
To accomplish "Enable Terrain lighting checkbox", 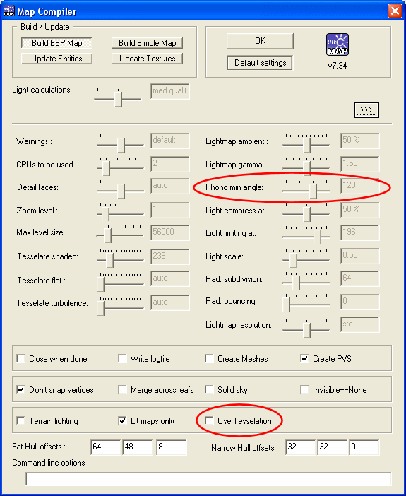I will point(21,420).
